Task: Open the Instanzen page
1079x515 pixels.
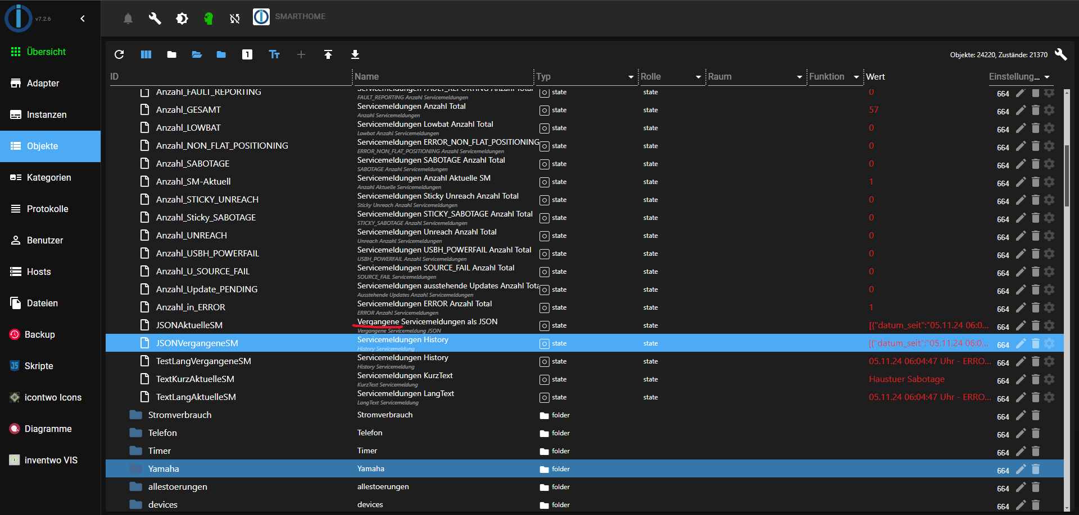Action: pyautogui.click(x=50, y=114)
